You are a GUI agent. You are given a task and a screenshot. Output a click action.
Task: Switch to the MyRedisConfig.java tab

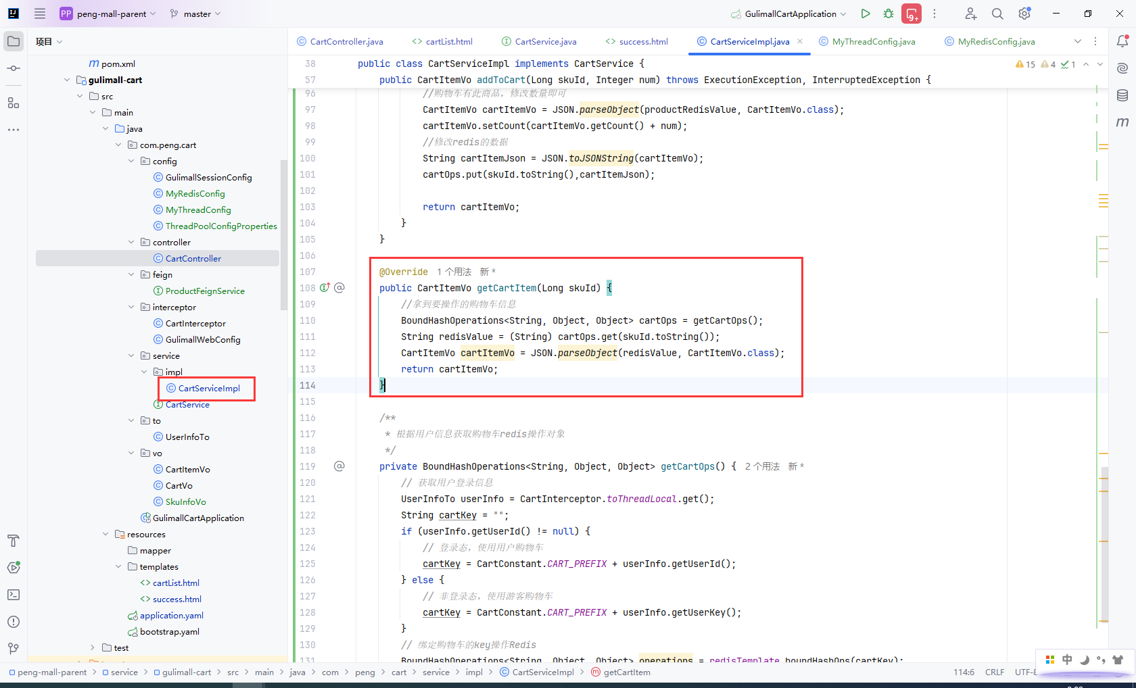[990, 41]
